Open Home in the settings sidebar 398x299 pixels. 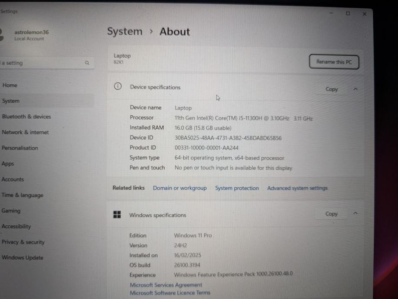[10, 85]
